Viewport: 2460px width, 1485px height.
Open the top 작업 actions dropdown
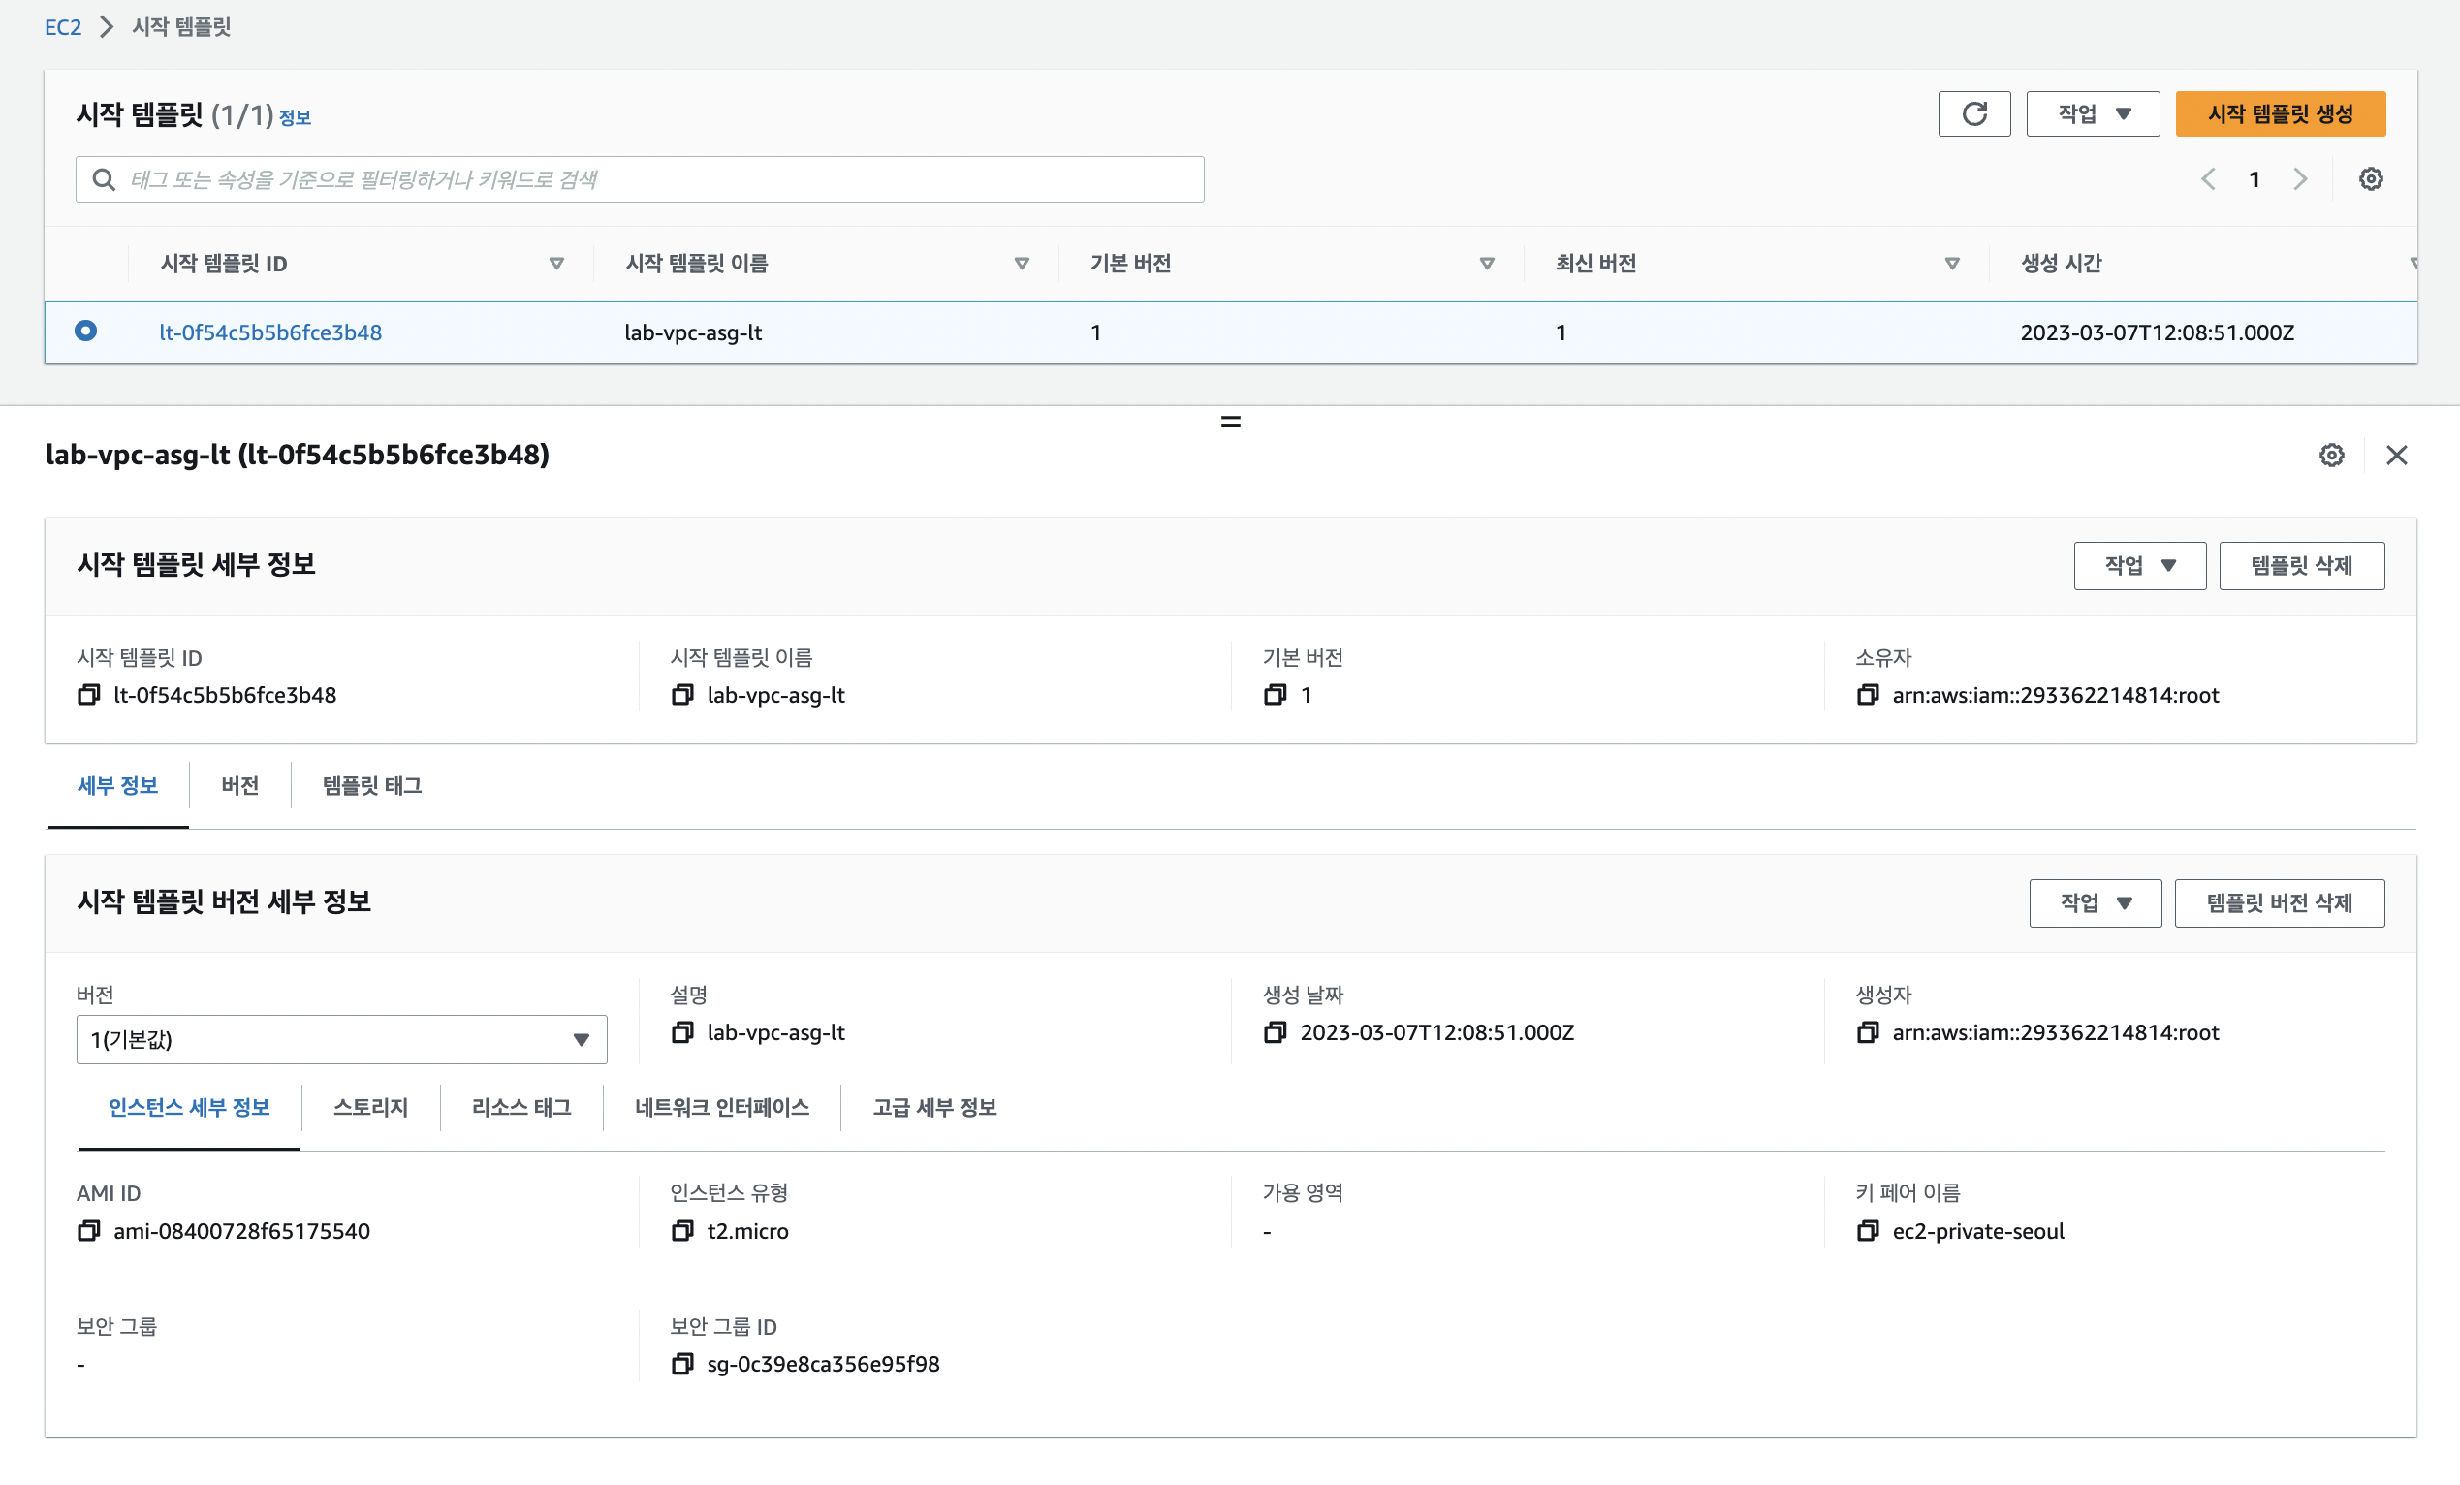click(x=2093, y=113)
